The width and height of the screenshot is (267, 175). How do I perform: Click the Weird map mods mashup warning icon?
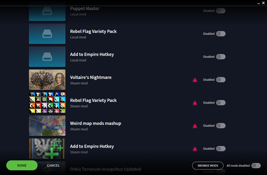click(x=195, y=126)
